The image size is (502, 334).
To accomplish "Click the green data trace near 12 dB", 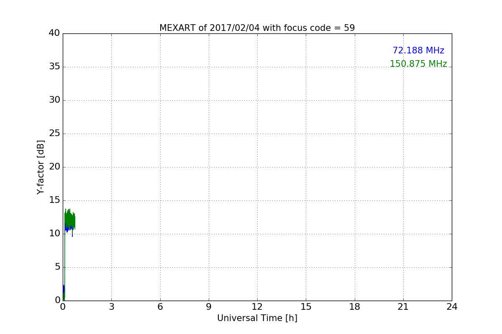I will (69, 220).
